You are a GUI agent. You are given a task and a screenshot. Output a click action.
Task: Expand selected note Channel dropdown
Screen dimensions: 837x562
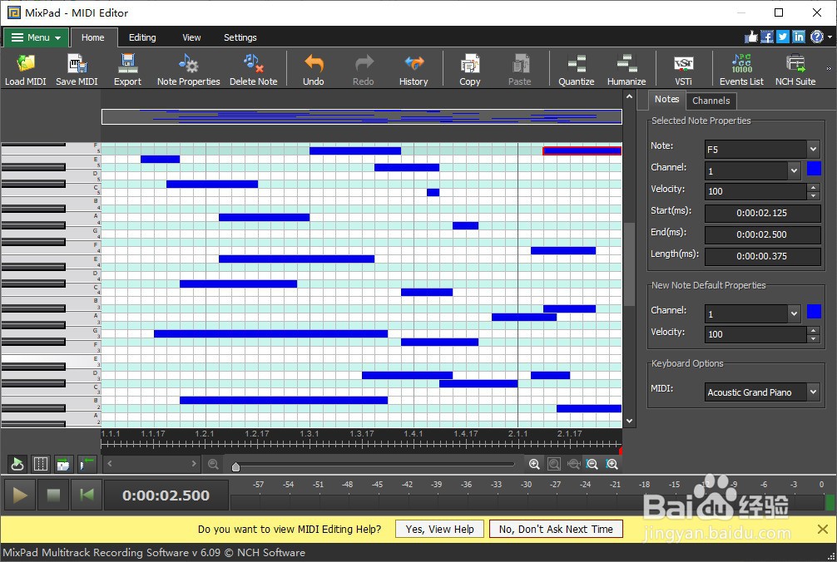coord(794,170)
